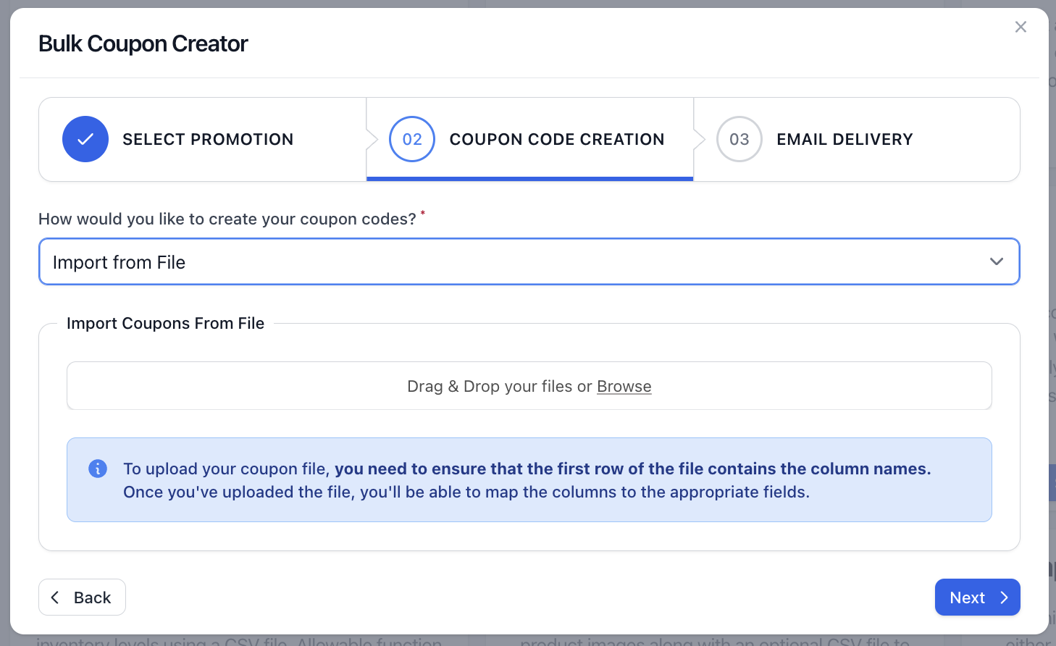Image resolution: width=1056 pixels, height=646 pixels.
Task: Click the blue checkmark on Select Promotion step
Action: coord(85,139)
